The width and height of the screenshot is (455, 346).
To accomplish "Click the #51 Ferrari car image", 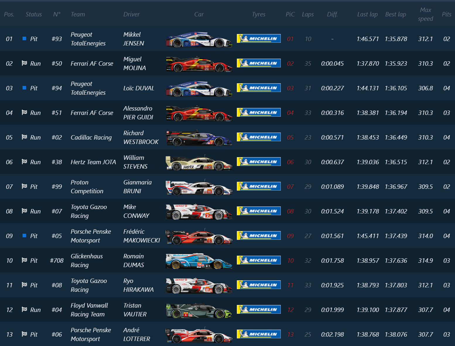I will [x=199, y=113].
